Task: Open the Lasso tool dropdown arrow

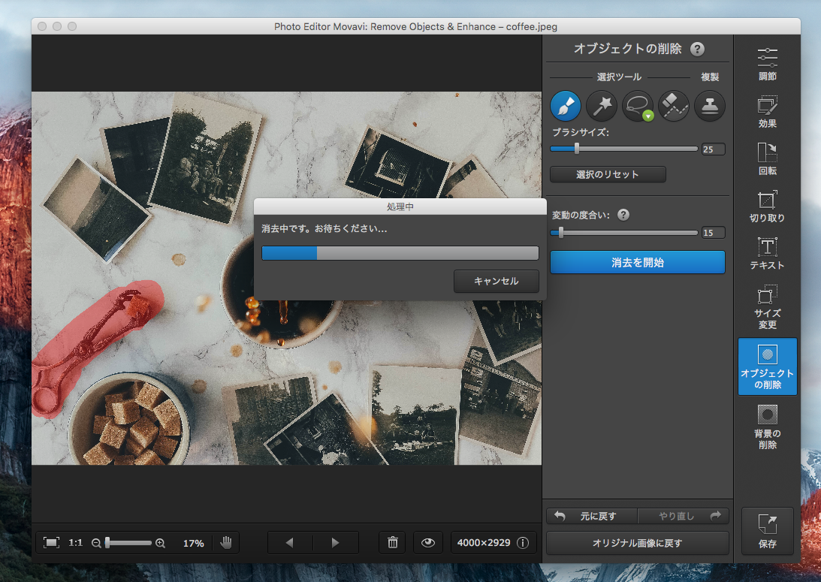Action: pyautogui.click(x=647, y=116)
